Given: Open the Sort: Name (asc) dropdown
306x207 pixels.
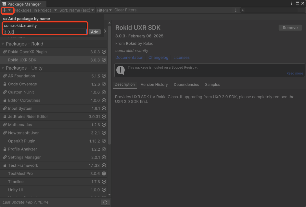Looking at the screenshot, I should (77, 10).
